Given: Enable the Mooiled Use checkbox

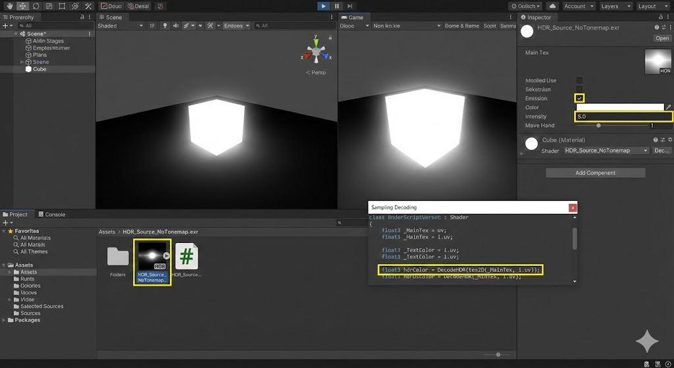Looking at the screenshot, I should (579, 80).
